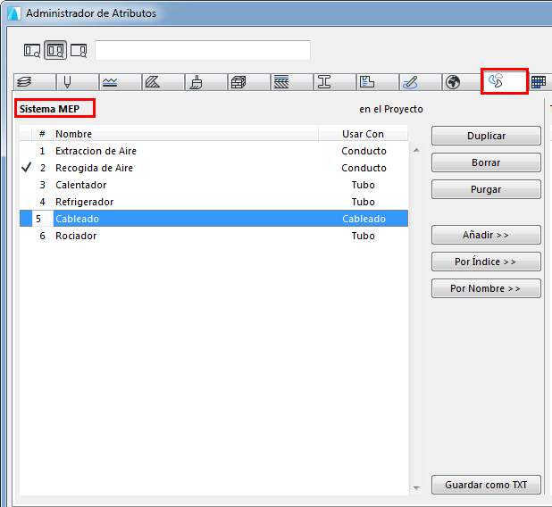Open the Composites tab

coord(292,82)
